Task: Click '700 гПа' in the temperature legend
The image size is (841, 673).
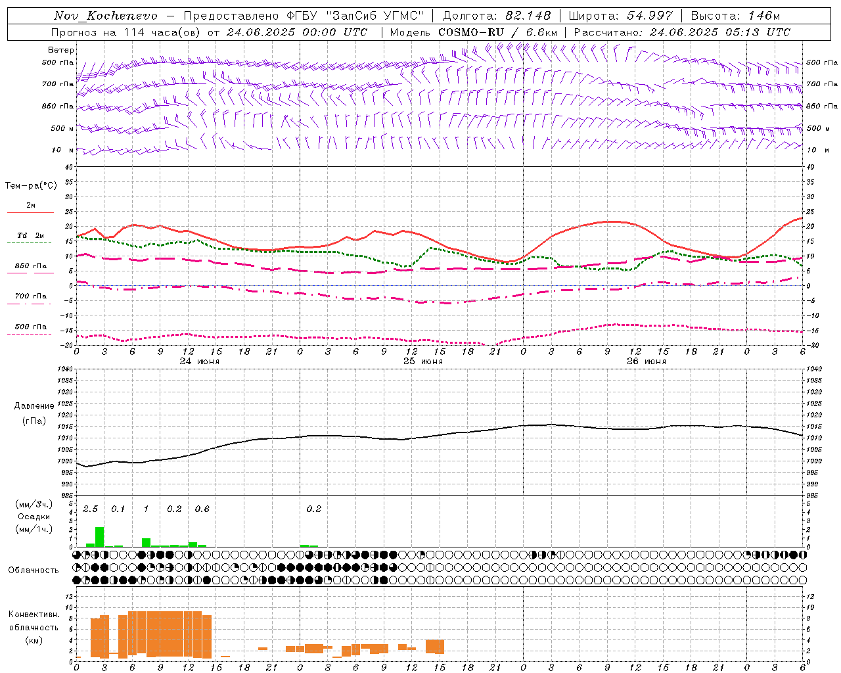Action: [31, 296]
